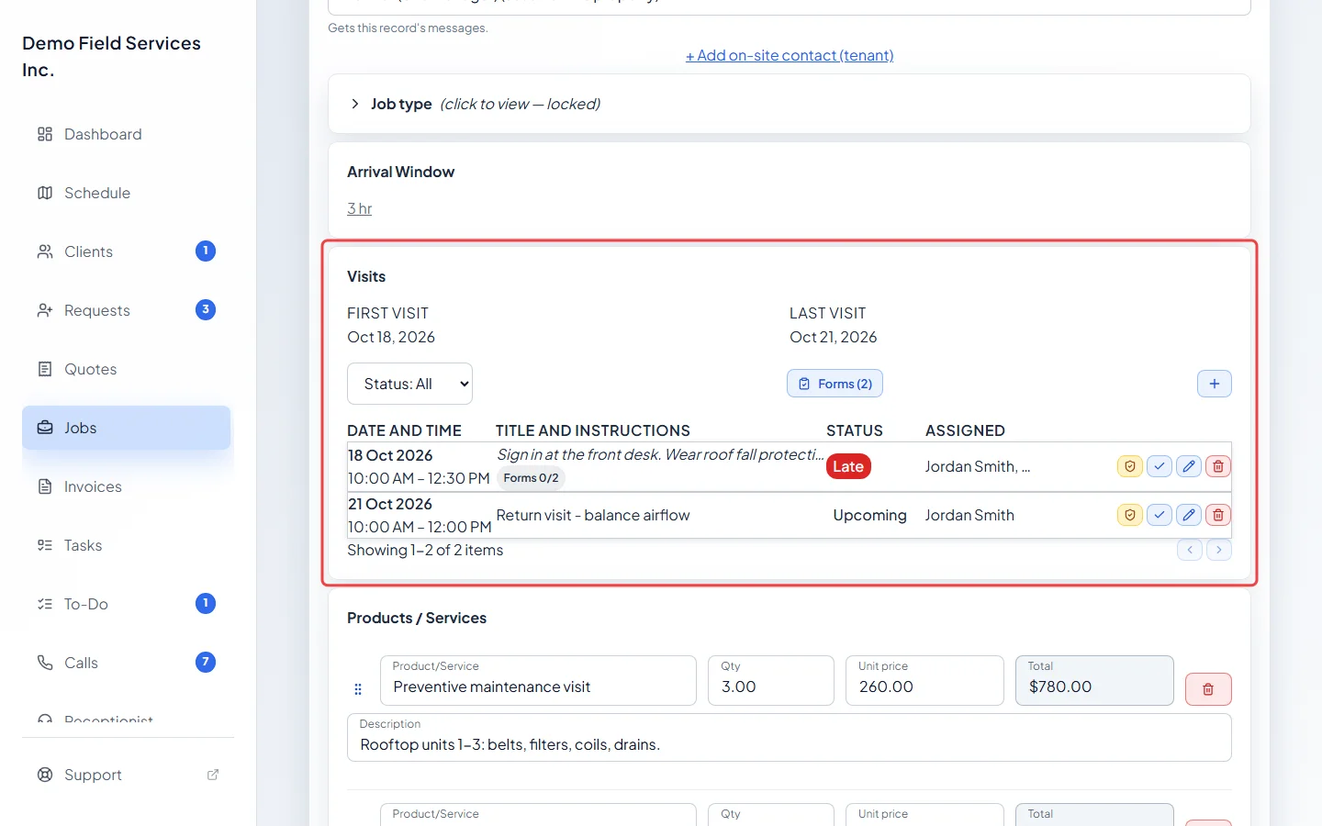Go to Tasks in the sidebar

[x=127, y=545]
